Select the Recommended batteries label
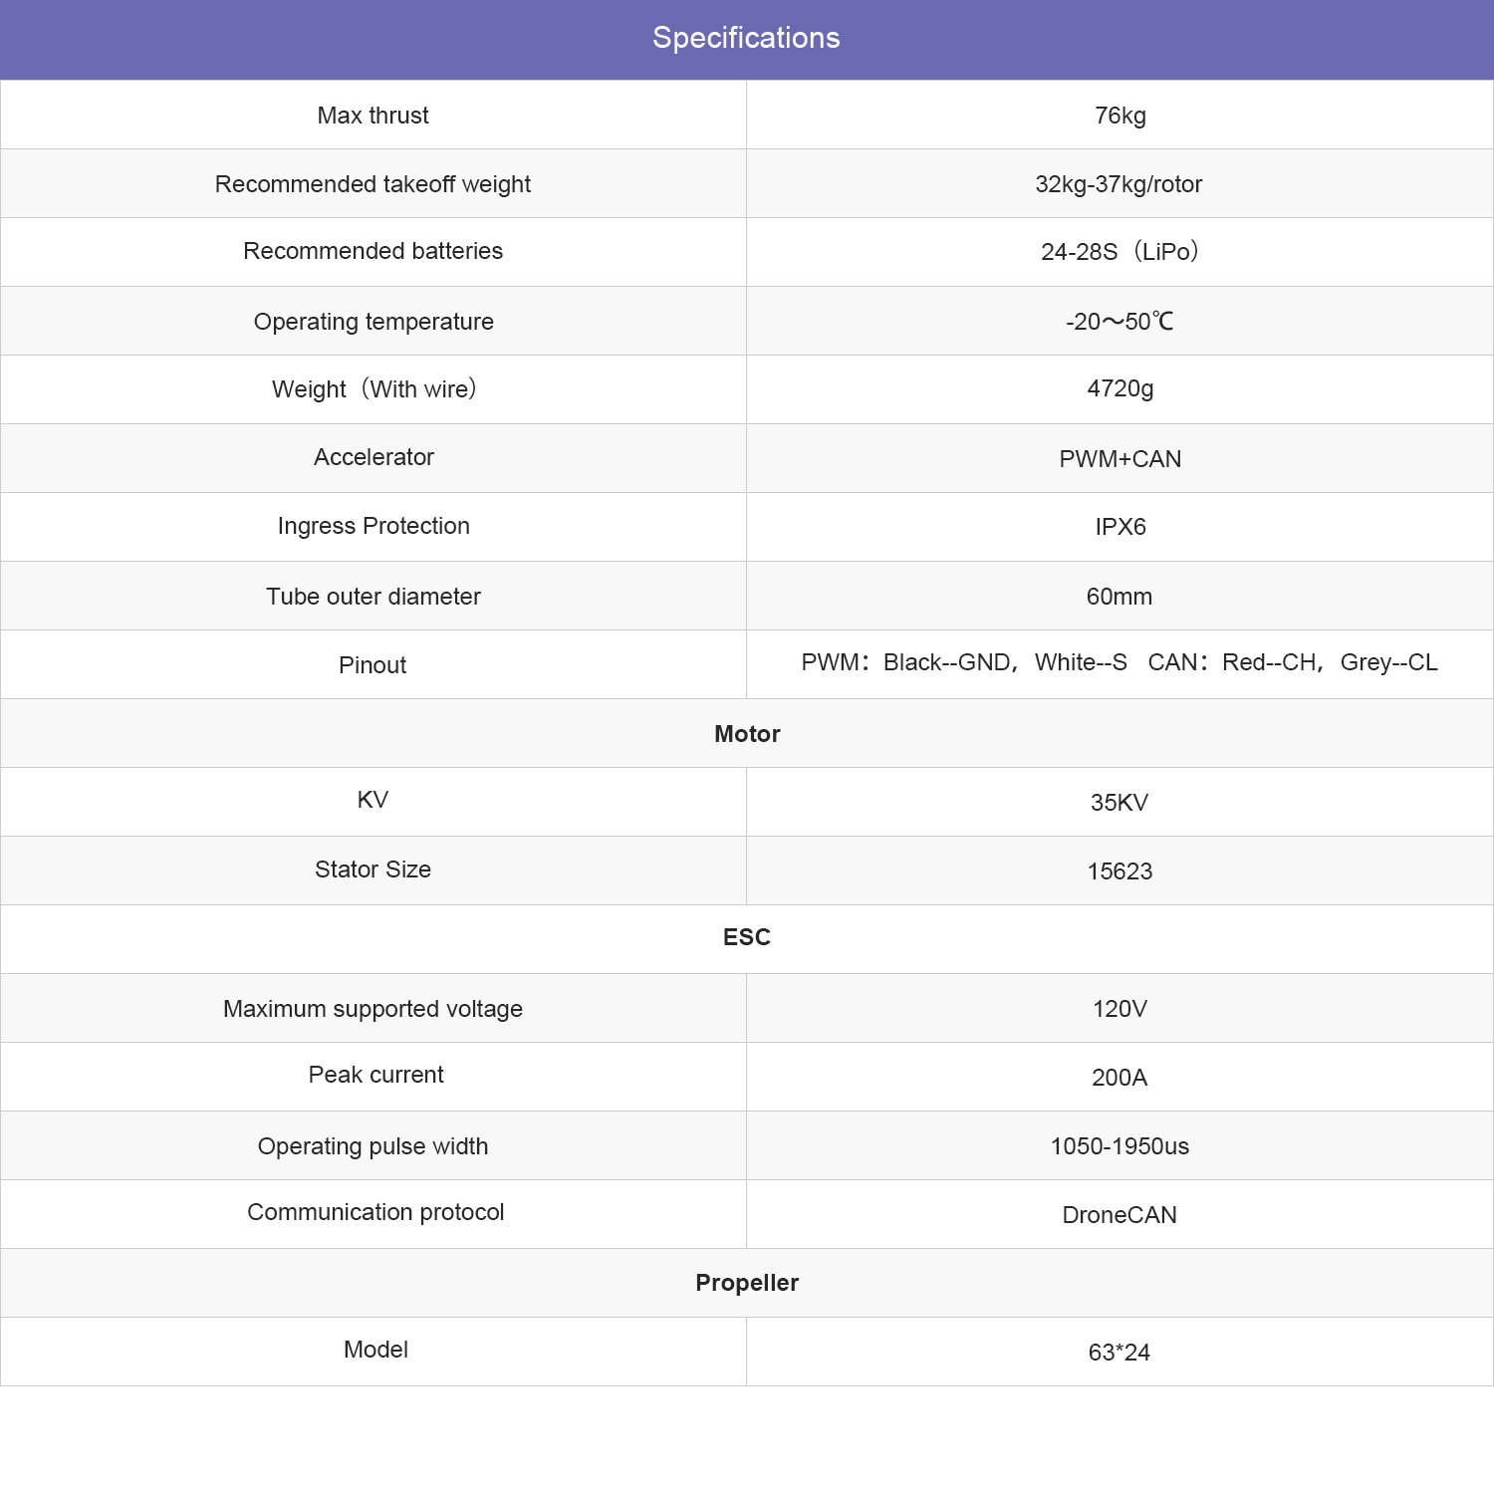Screen dimensions: 1494x1486 [x=373, y=251]
